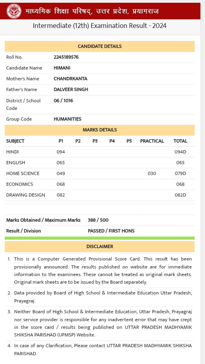This screenshot has width=205, height=364.
Task: Click the TOTAL column header
Action: [181, 141]
